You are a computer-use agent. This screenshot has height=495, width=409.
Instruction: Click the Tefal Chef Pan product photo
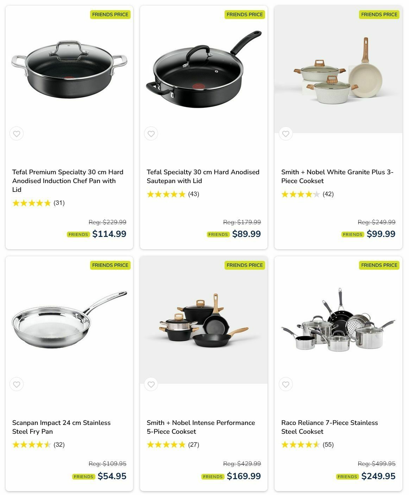[69, 69]
